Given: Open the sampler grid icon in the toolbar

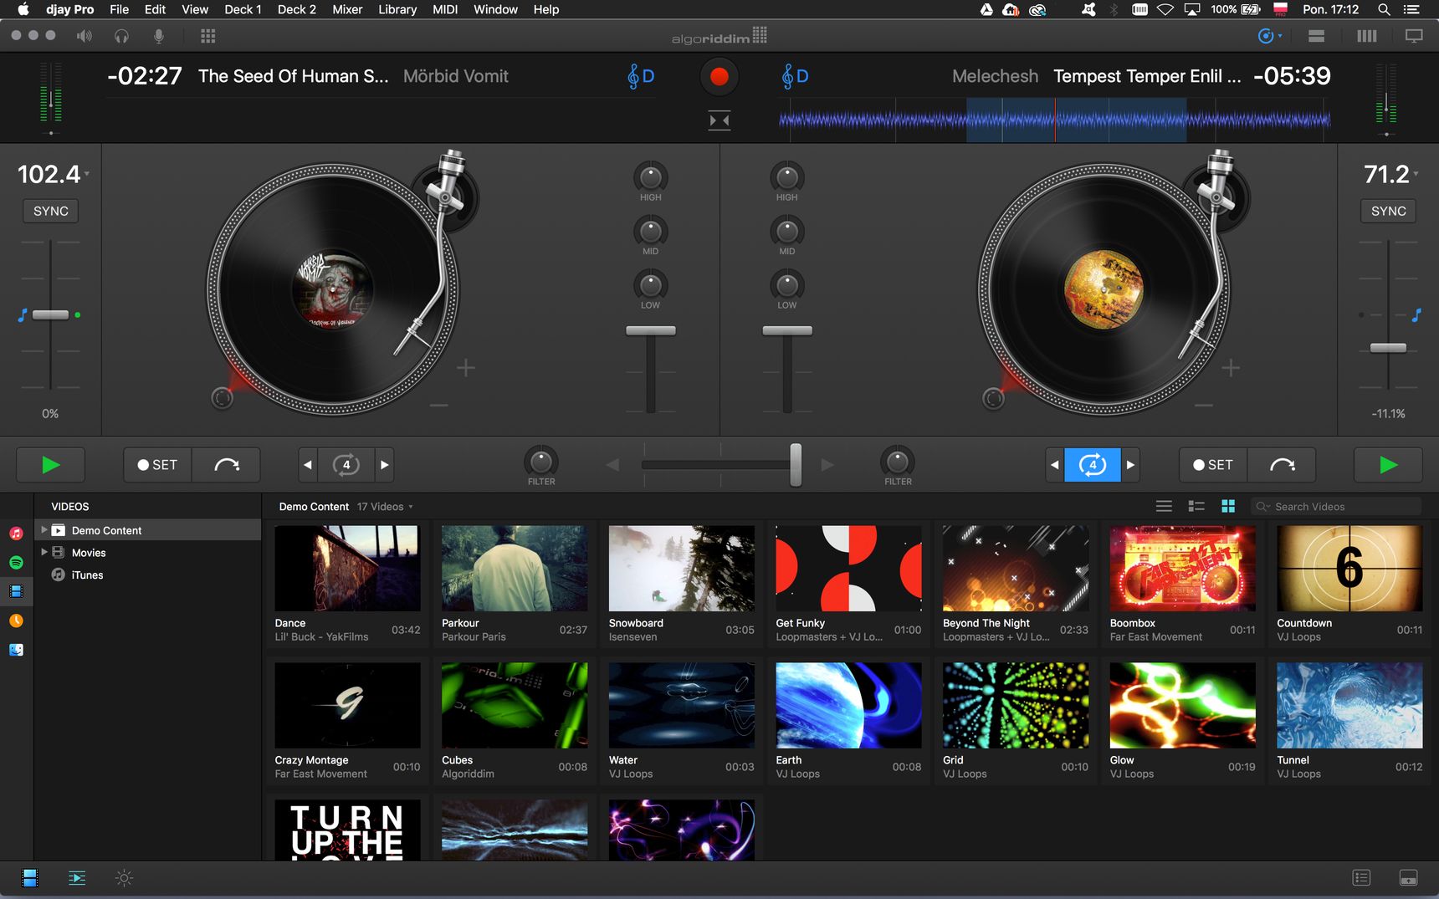Looking at the screenshot, I should pyautogui.click(x=208, y=36).
